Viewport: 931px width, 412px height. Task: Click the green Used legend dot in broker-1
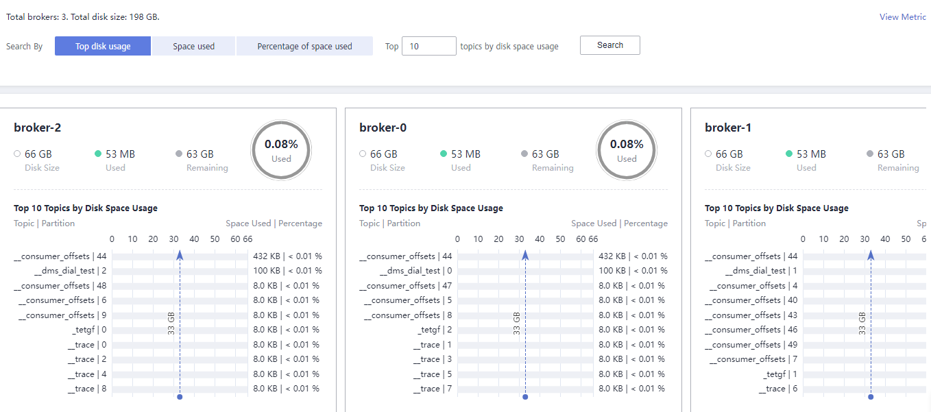(x=789, y=154)
